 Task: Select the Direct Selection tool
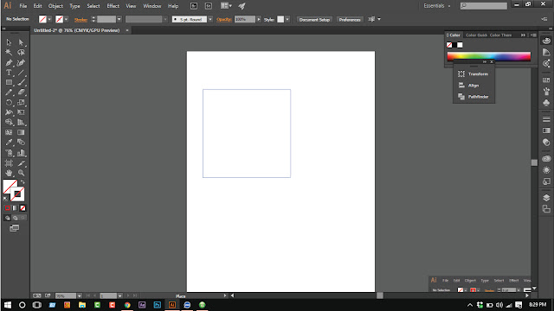(21, 42)
